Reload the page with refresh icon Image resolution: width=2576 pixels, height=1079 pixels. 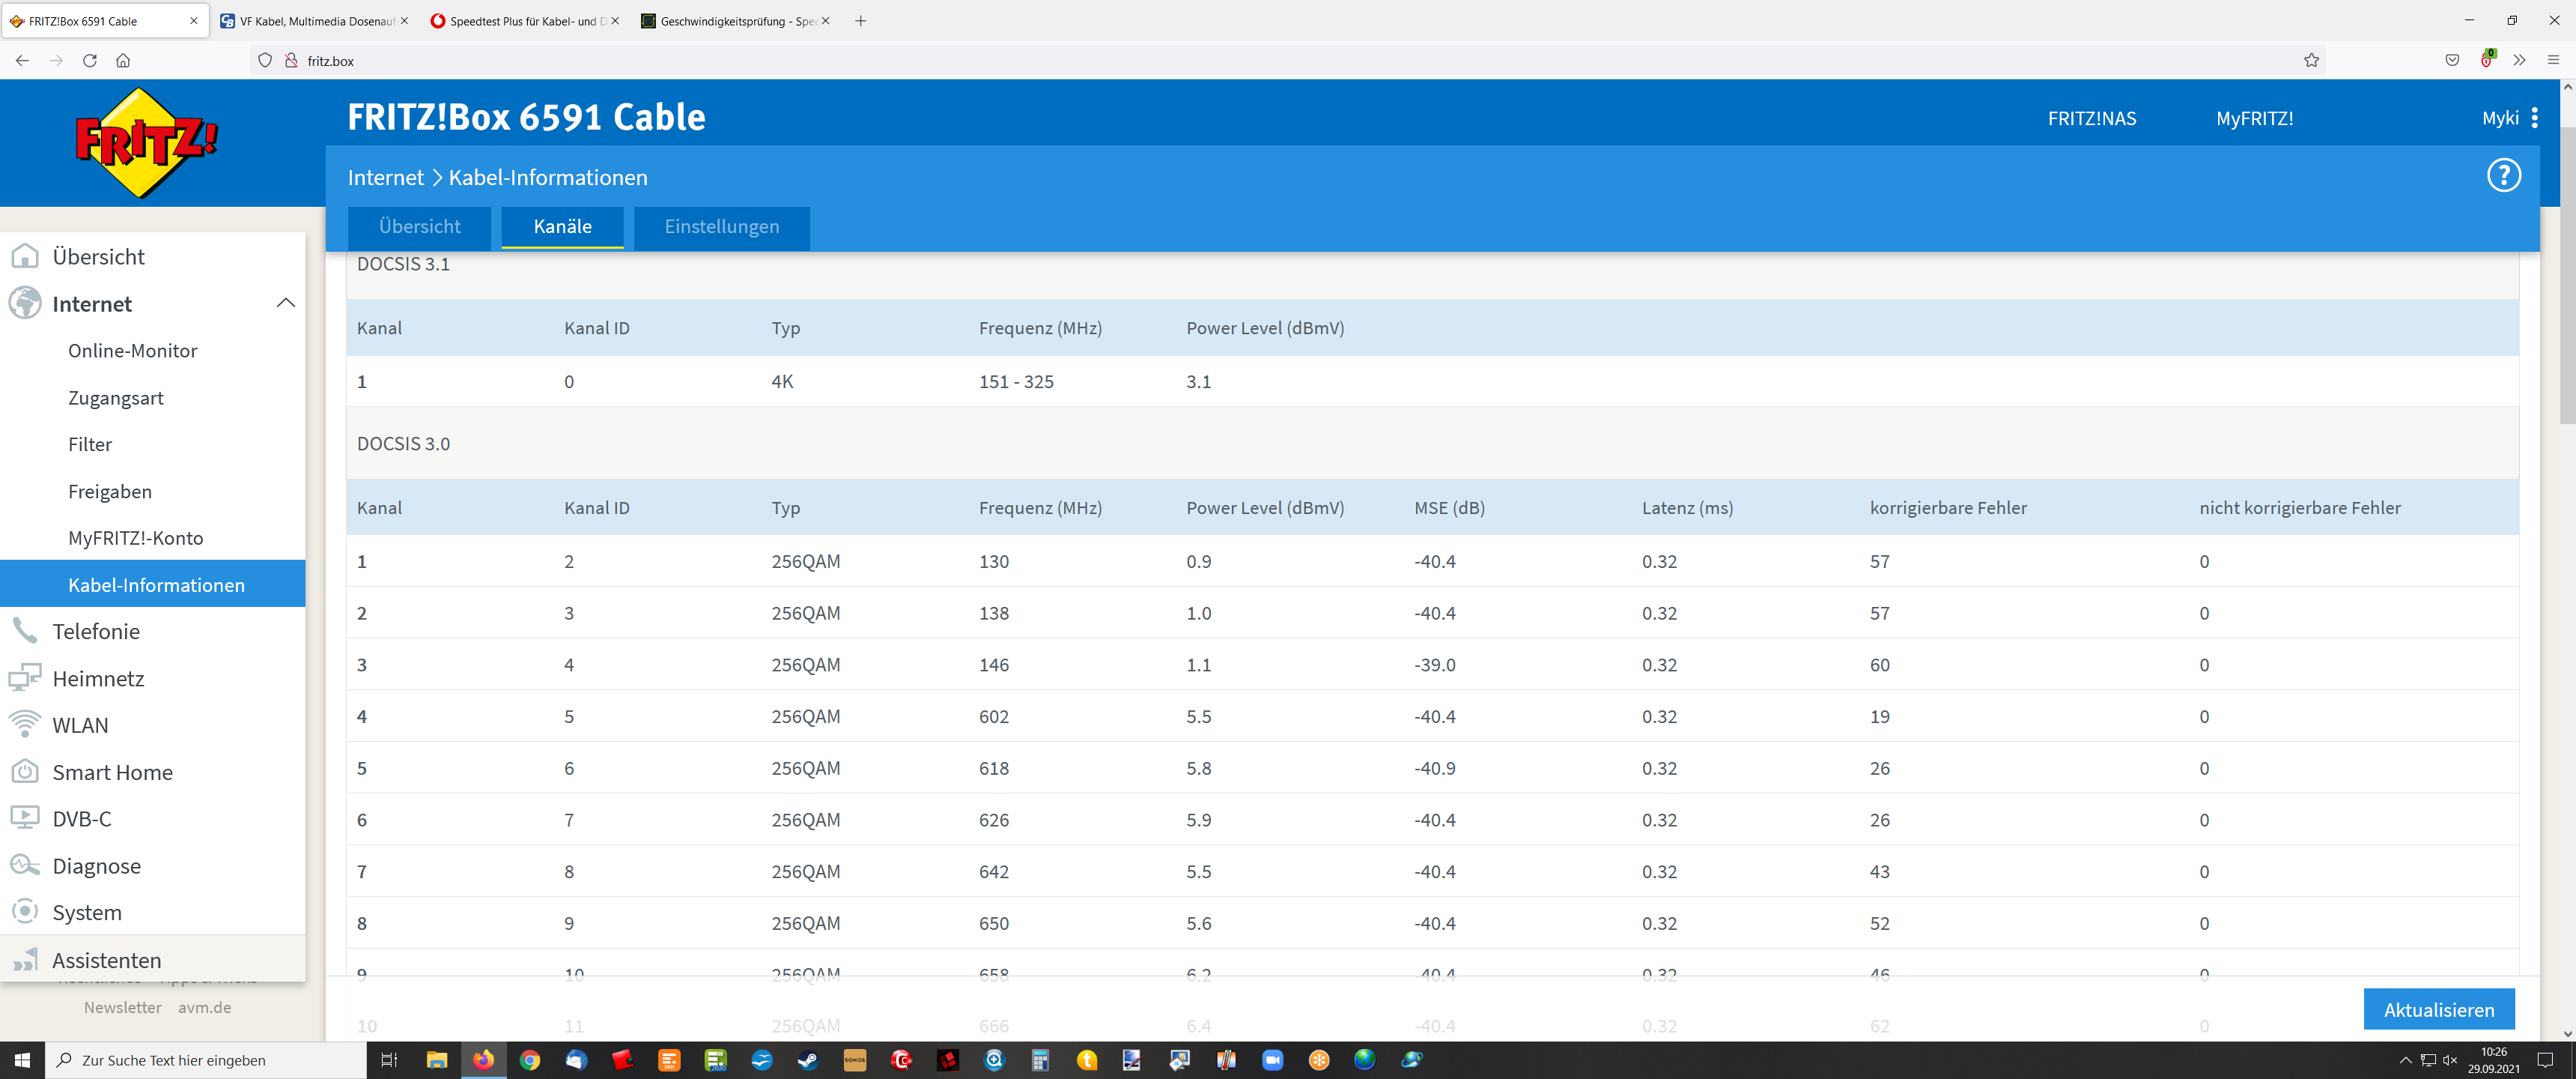90,60
